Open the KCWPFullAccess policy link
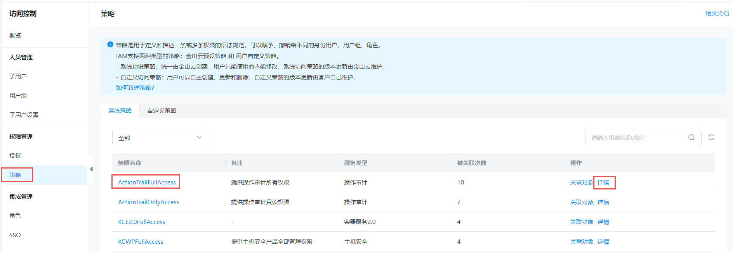Viewport: 733px width, 253px height. click(141, 242)
